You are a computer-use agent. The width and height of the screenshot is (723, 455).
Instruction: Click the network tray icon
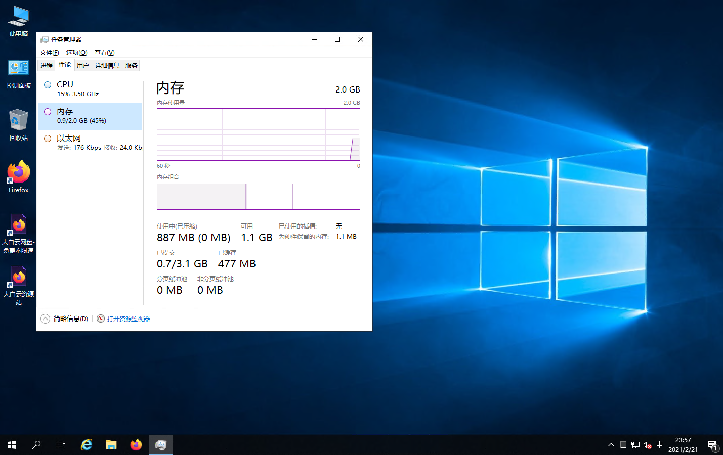635,445
